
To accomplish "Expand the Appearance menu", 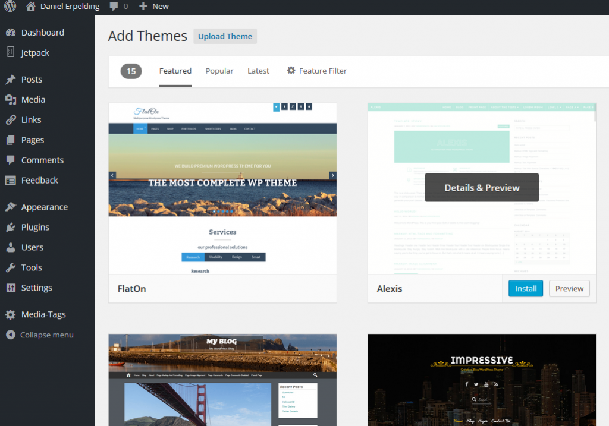I will (x=44, y=207).
